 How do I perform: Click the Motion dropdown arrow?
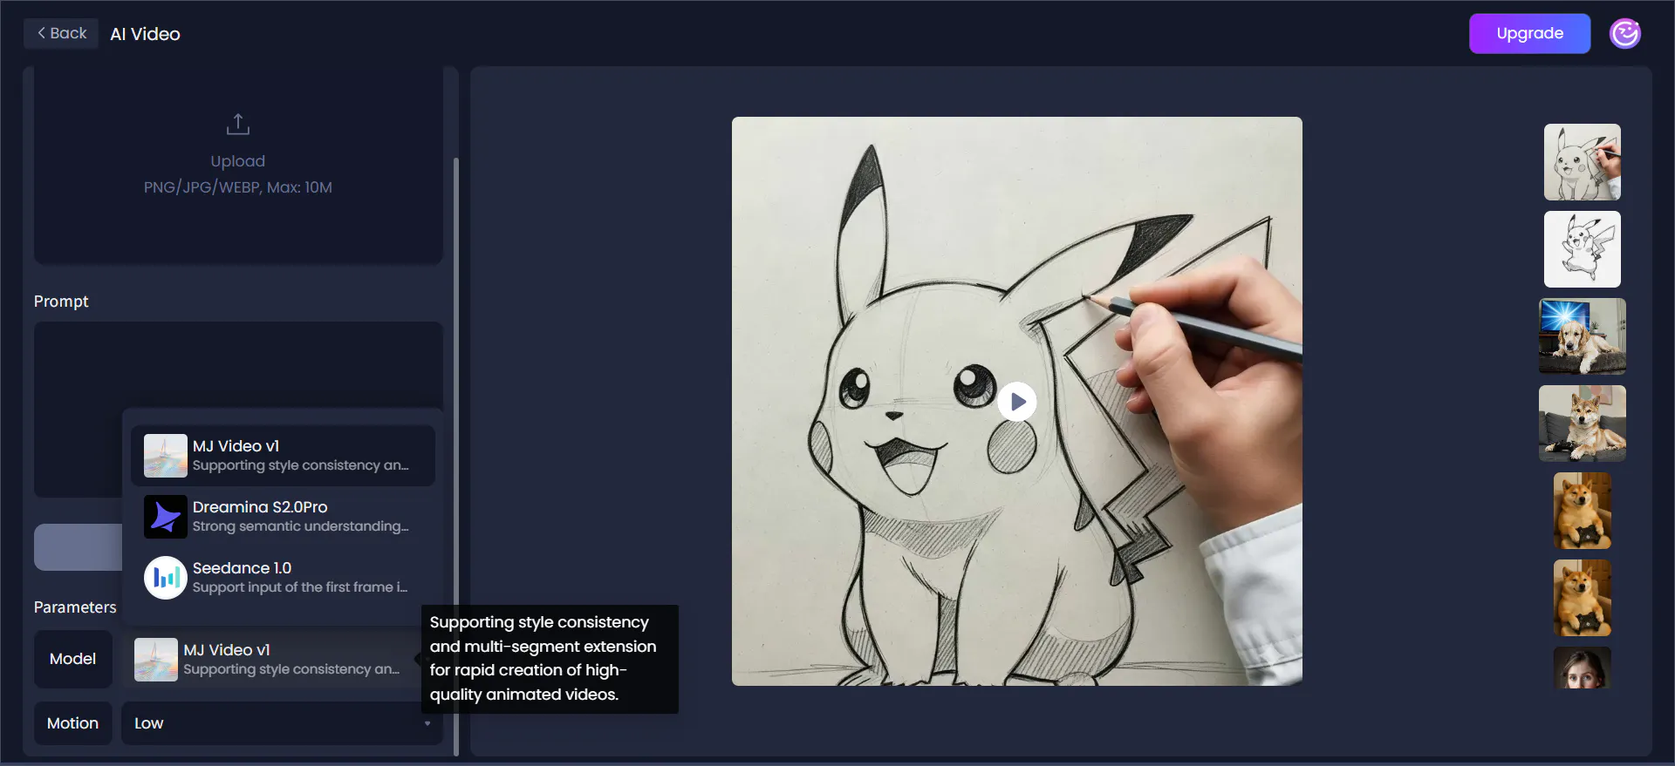(x=427, y=723)
